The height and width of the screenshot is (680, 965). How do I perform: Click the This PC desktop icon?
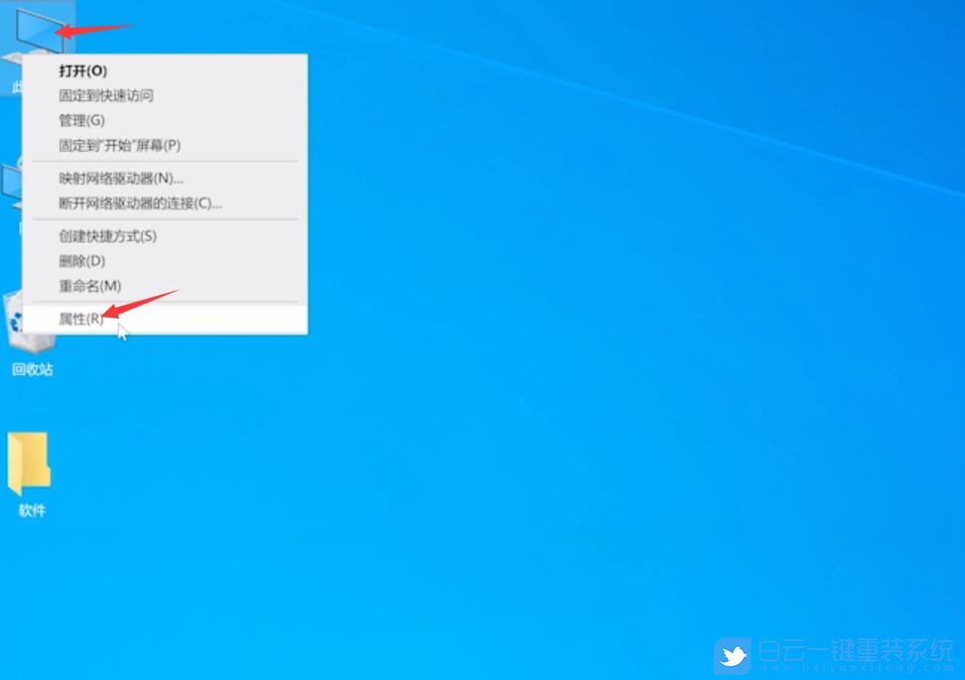(x=35, y=30)
